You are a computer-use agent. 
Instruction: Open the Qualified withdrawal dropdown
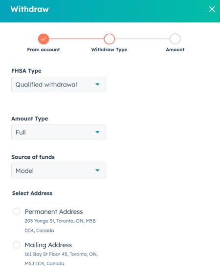pos(59,85)
